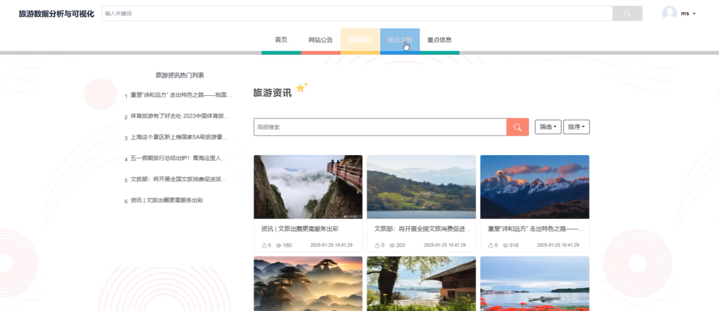Click the eye views icon showing 918
This screenshot has width=719, height=311.
506,245
